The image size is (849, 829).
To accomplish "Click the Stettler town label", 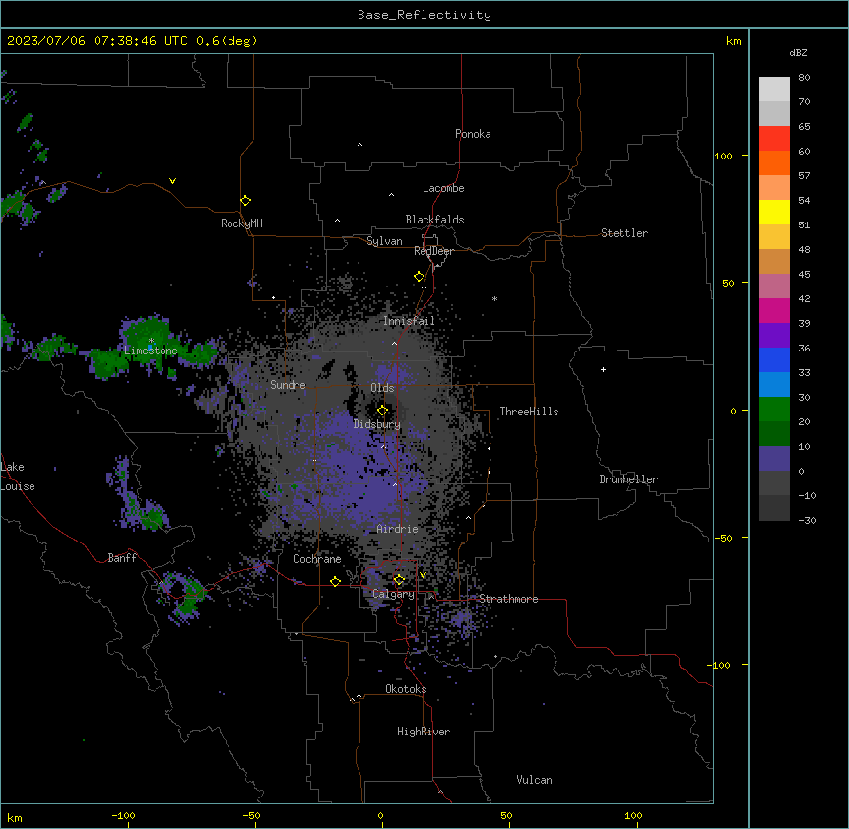I will coord(624,233).
